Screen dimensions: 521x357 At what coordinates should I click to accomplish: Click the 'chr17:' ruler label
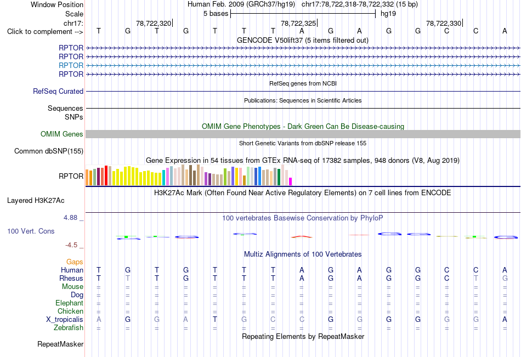coord(73,23)
